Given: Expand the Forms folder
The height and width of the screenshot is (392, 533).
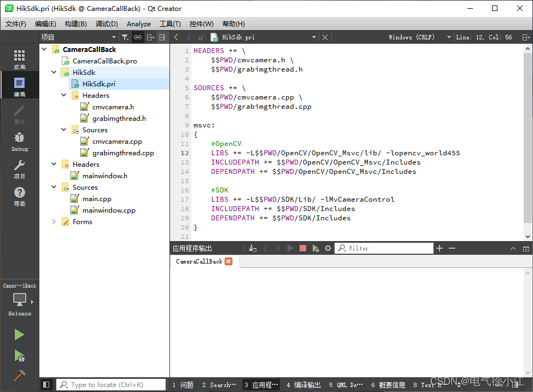Looking at the screenshot, I should tap(54, 221).
